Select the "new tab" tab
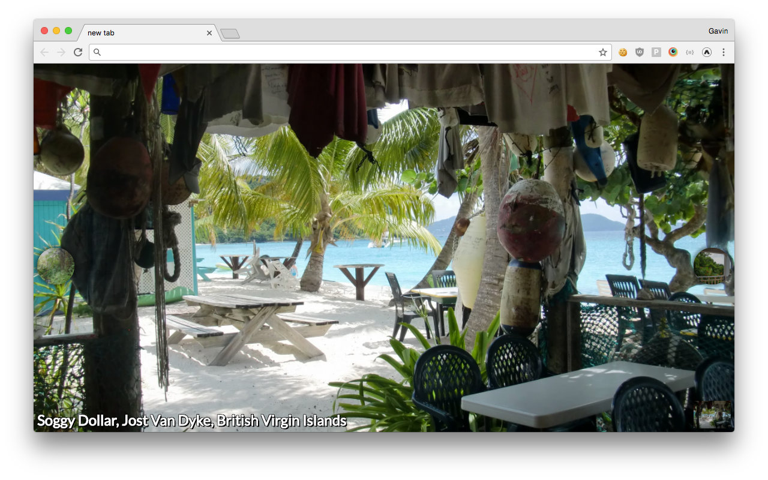Screen dimensions: 768x480 [144, 33]
